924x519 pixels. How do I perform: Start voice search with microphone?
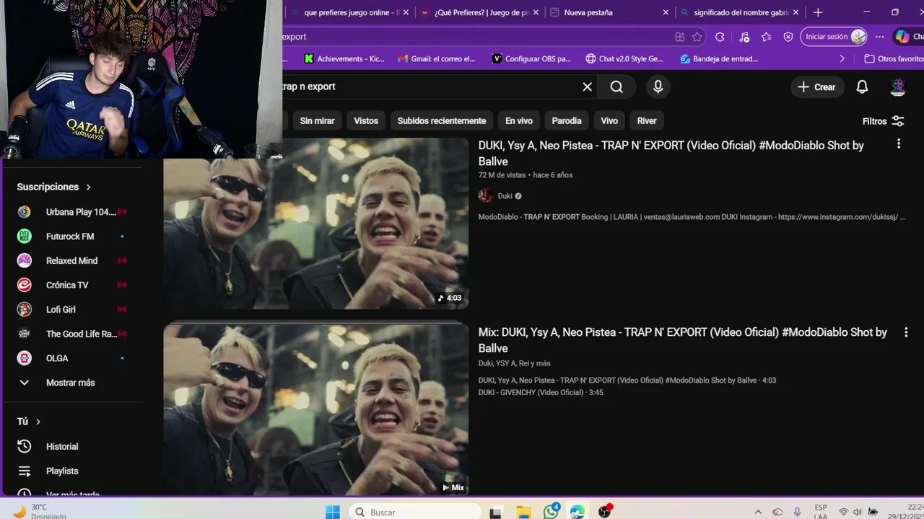(x=658, y=86)
